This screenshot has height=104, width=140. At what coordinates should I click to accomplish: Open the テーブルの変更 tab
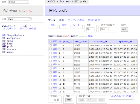(76, 20)
